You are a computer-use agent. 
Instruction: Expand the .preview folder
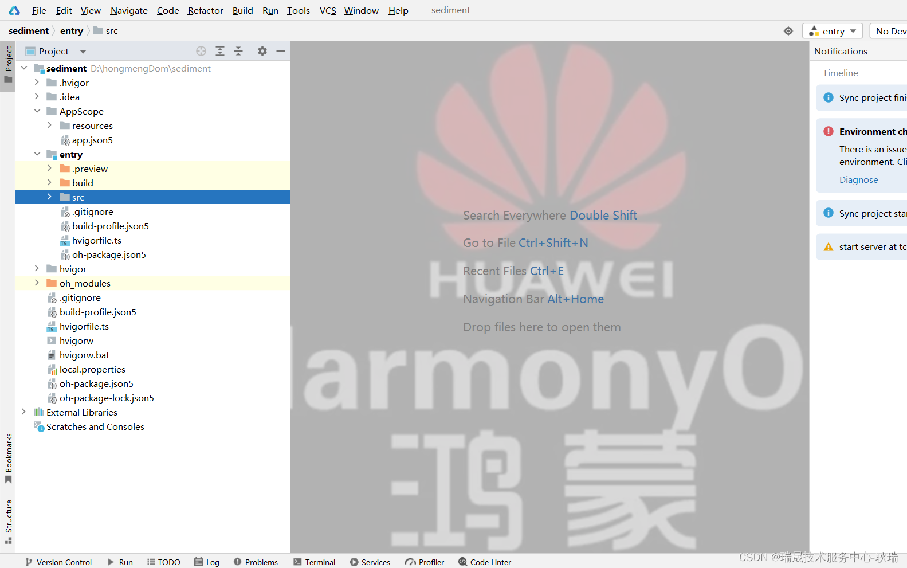[x=49, y=169]
